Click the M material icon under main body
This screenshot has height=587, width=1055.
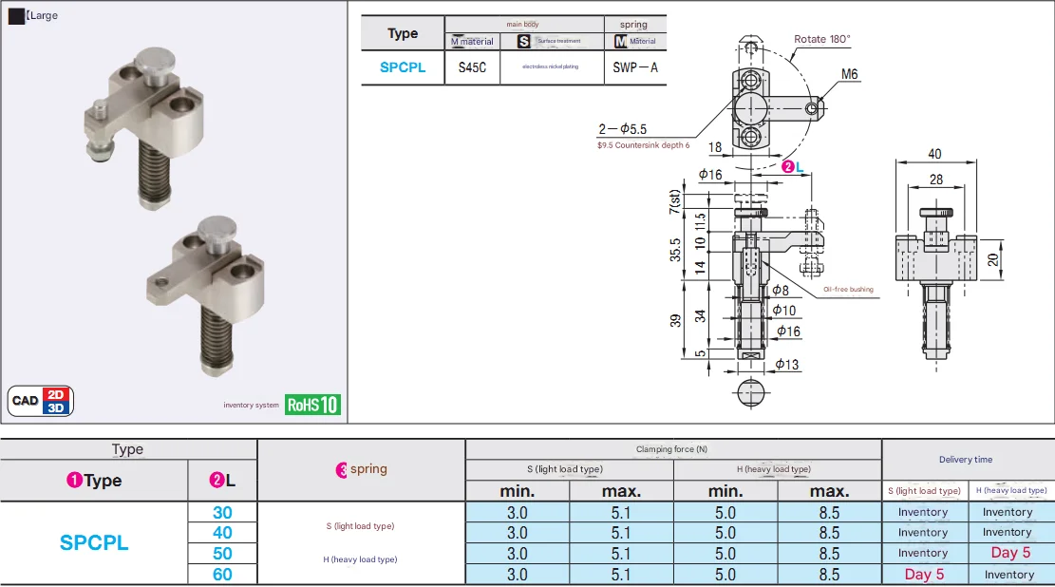[457, 41]
